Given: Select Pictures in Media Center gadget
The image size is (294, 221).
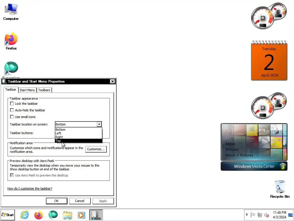Looking at the screenshot, I should click(x=232, y=150).
